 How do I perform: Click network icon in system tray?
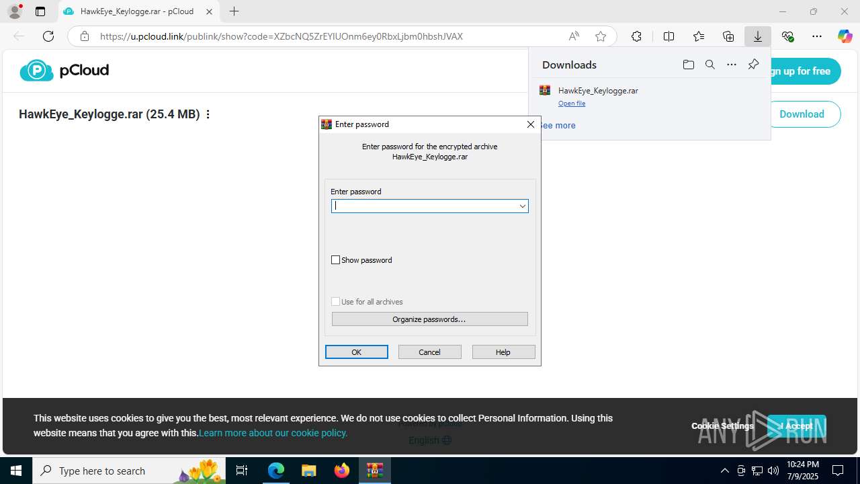pos(757,471)
